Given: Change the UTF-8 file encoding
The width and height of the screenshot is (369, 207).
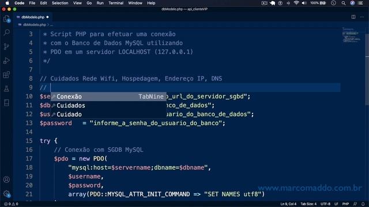Looking at the screenshot, I should (x=325, y=204).
